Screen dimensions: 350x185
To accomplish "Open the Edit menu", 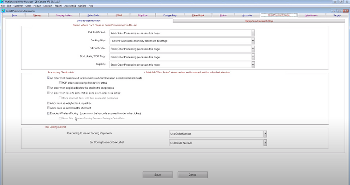I will [9, 6].
